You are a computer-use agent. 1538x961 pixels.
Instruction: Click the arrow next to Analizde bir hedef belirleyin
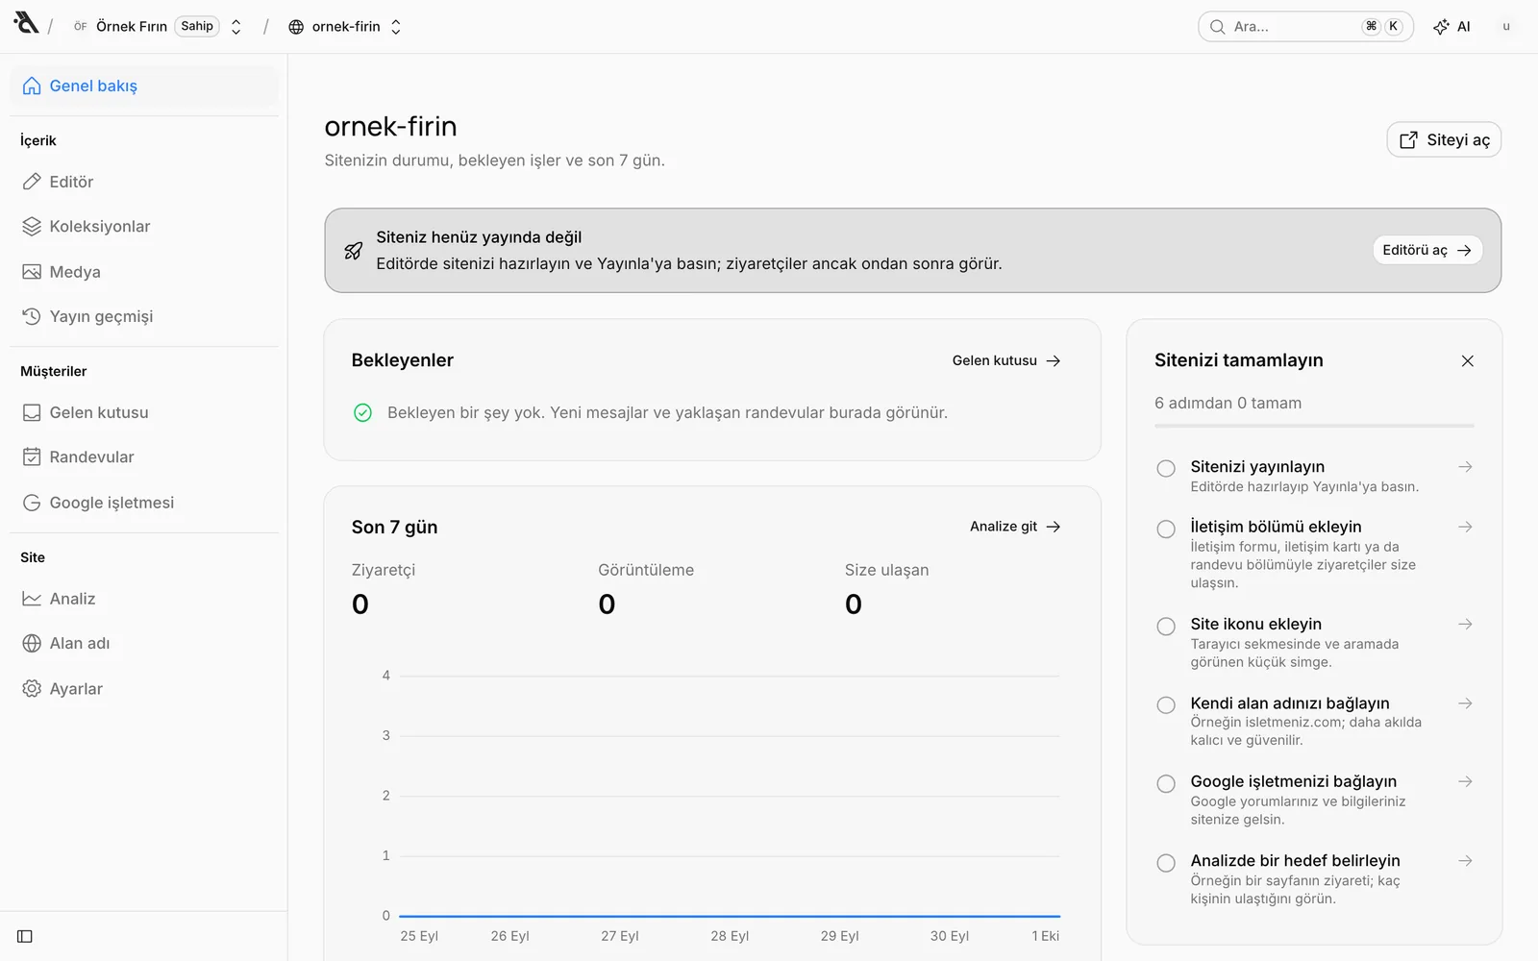(1465, 861)
